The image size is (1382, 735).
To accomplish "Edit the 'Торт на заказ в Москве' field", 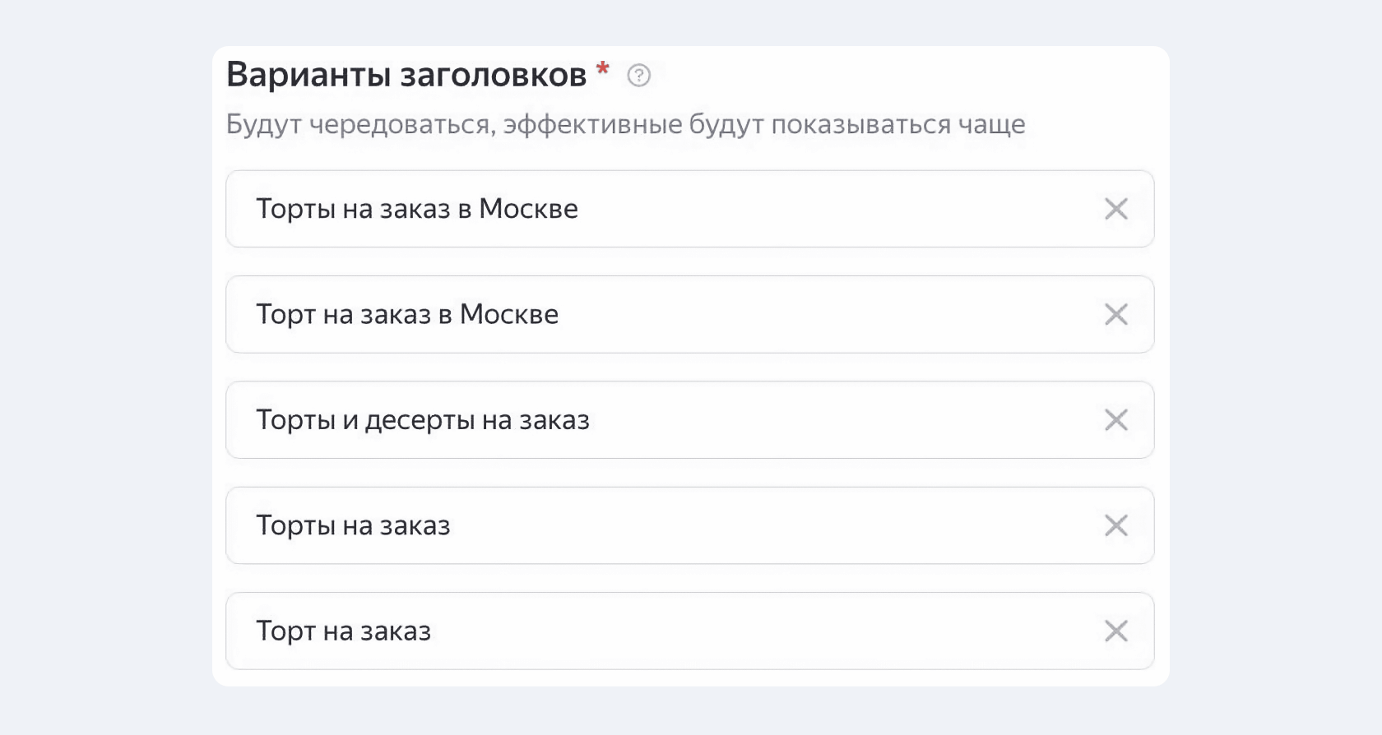I will [x=689, y=314].
